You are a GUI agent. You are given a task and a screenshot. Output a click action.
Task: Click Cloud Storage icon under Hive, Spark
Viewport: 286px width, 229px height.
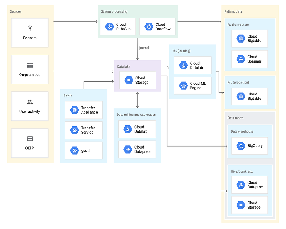[241, 205]
